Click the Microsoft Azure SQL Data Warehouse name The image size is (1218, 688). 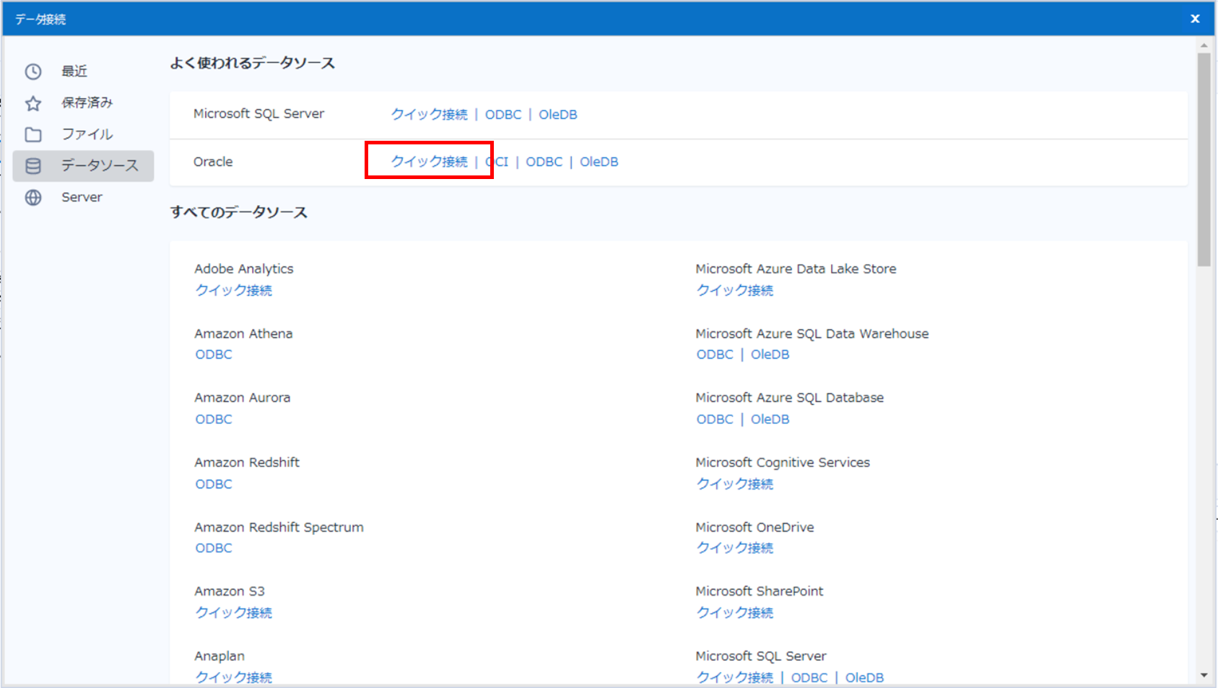812,334
